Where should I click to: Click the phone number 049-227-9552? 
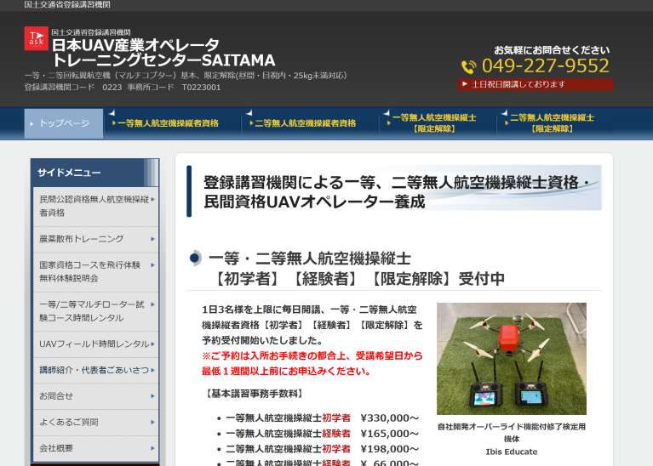(x=545, y=66)
